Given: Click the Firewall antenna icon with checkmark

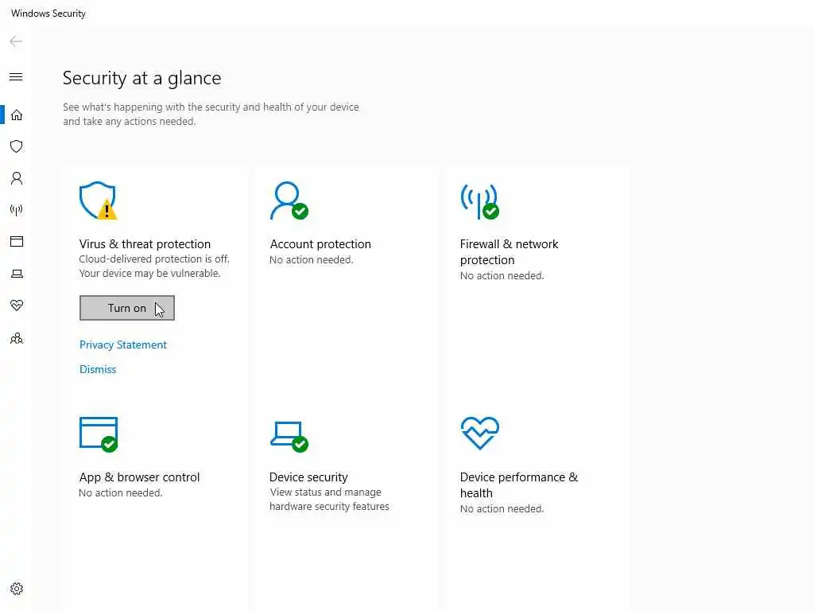Looking at the screenshot, I should [479, 201].
